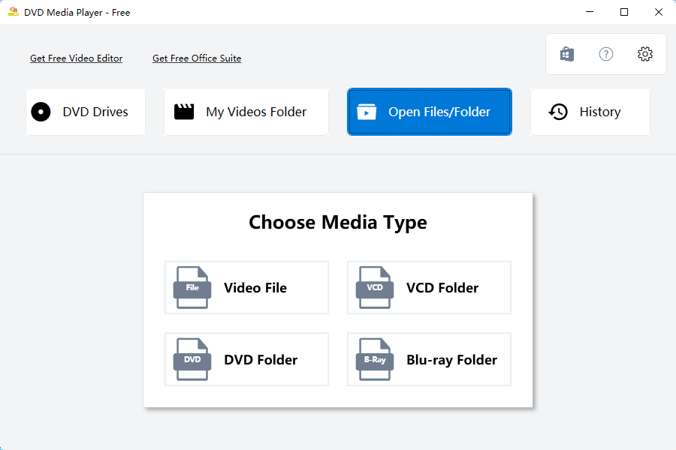
Task: Choose the VCD Folder option
Action: [x=429, y=288]
